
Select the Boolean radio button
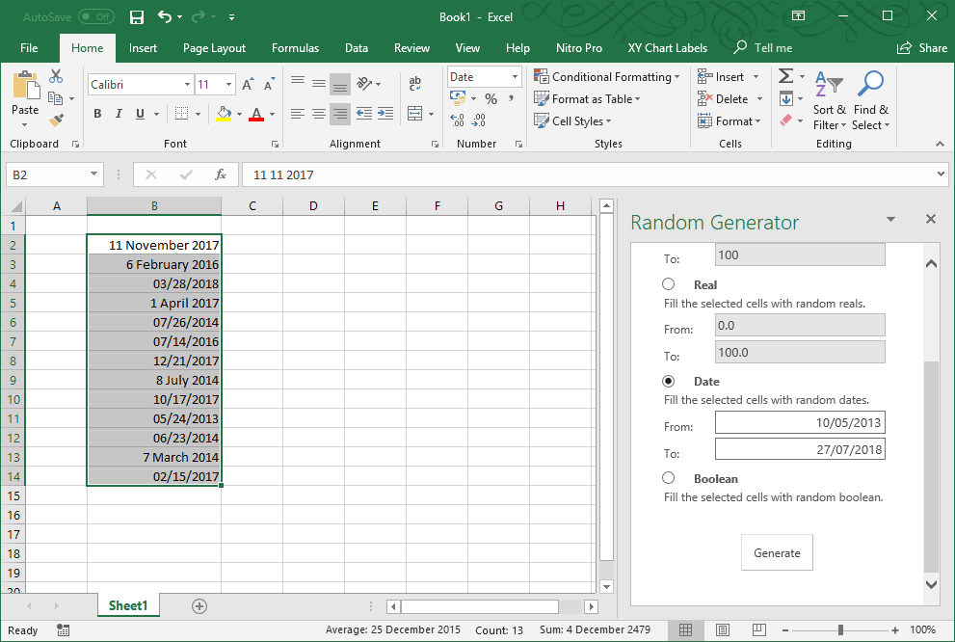(x=669, y=478)
